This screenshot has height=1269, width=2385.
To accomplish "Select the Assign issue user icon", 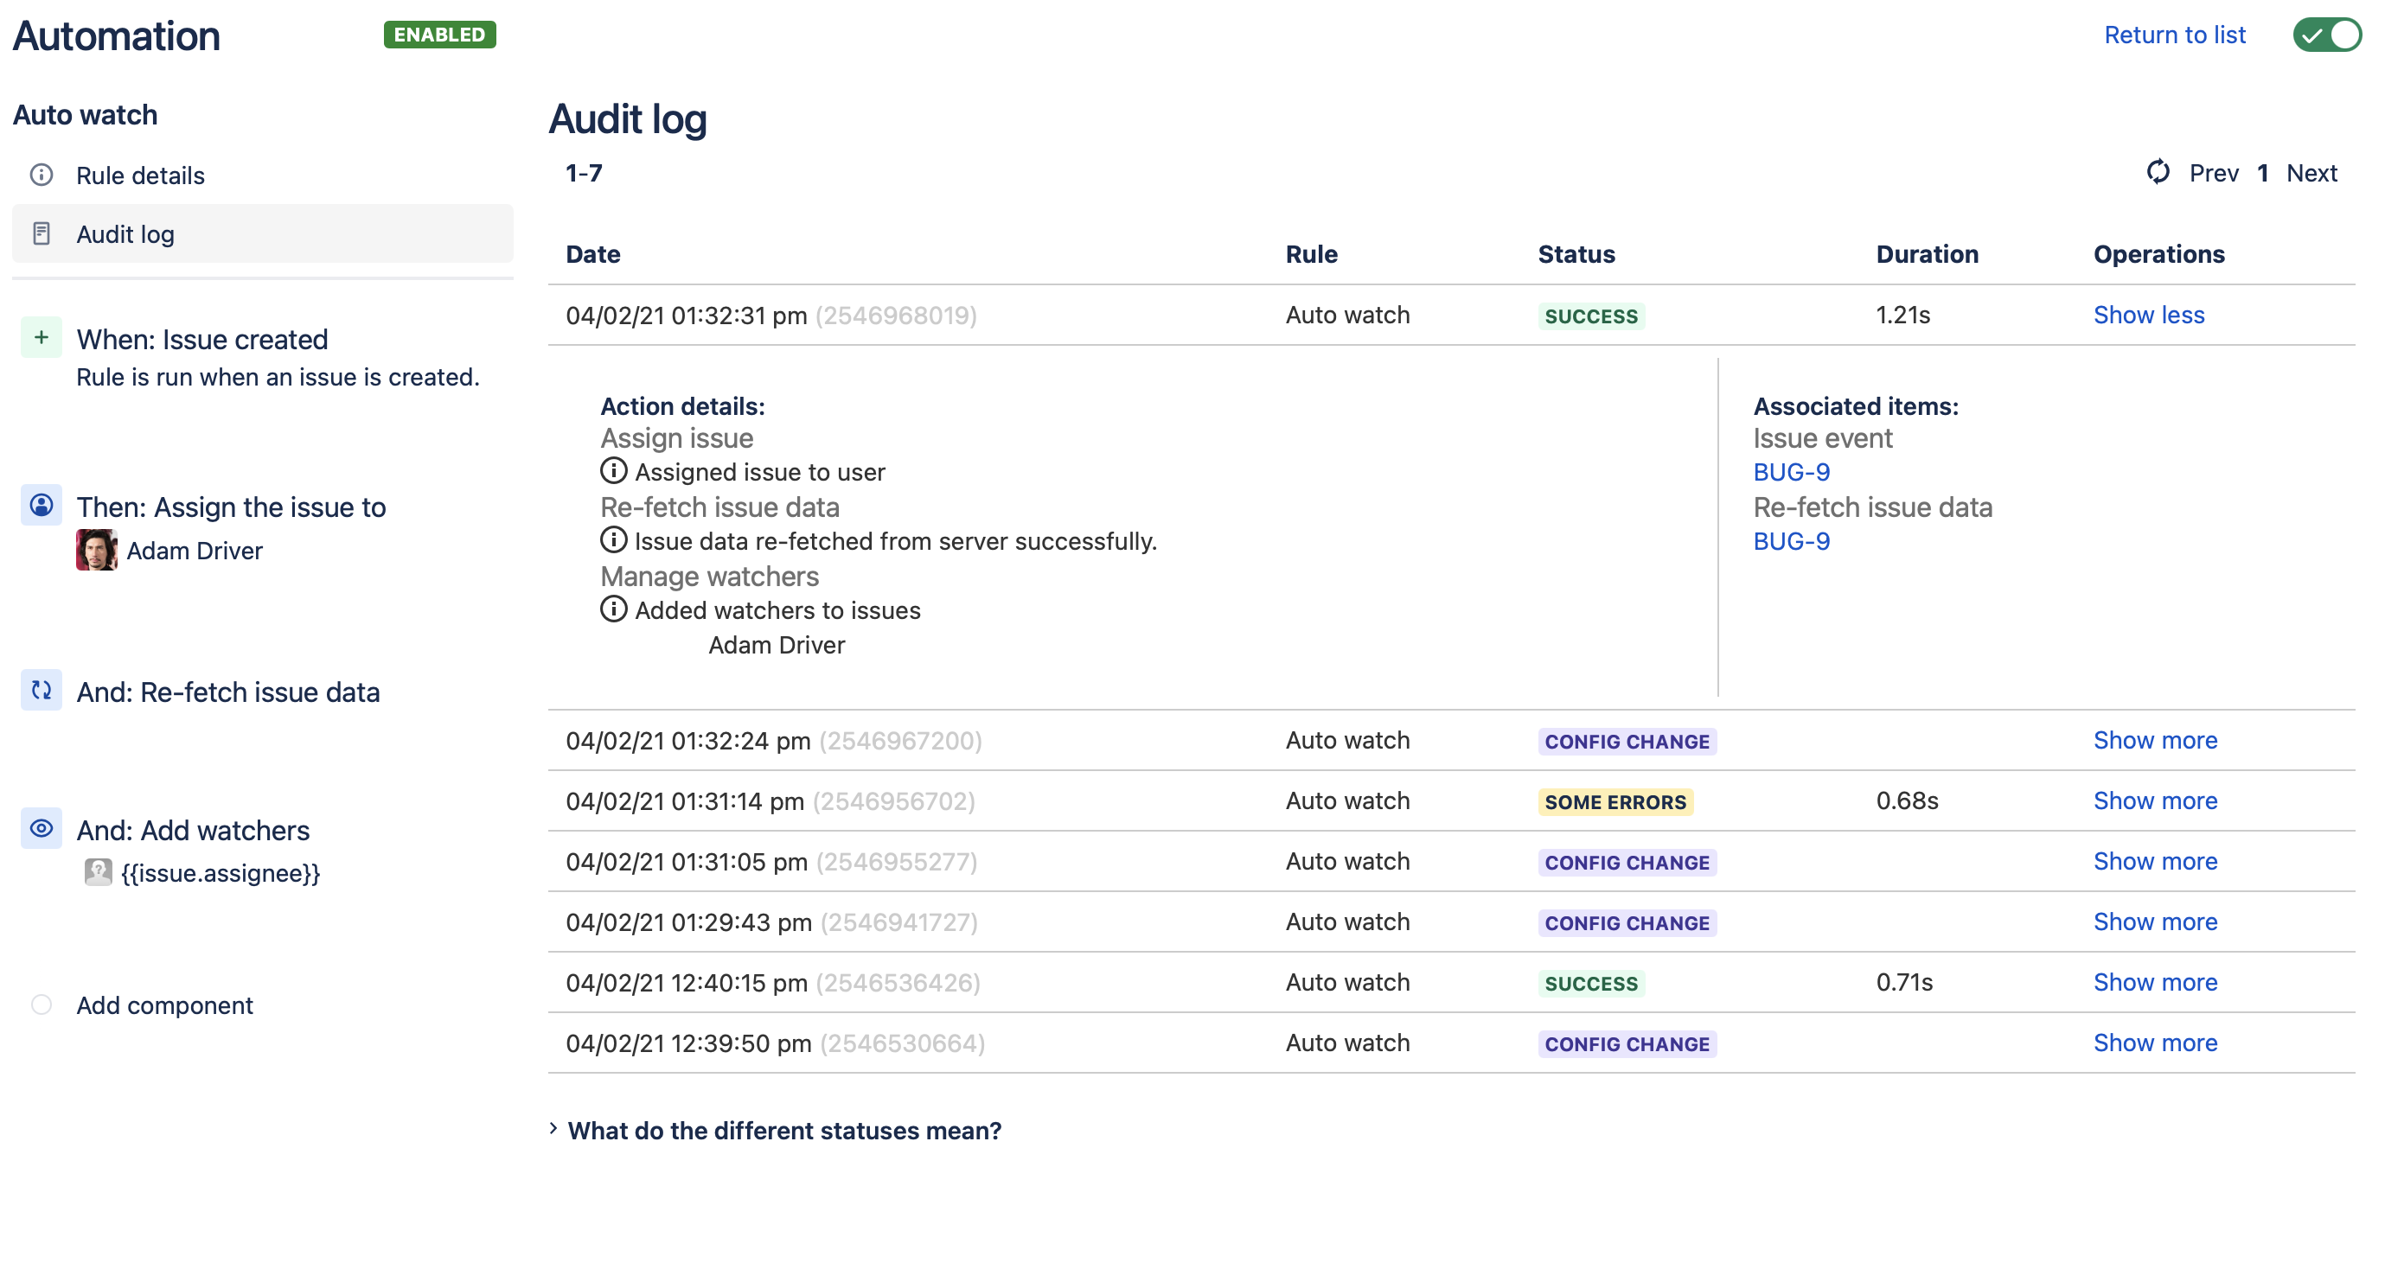I will (x=42, y=506).
